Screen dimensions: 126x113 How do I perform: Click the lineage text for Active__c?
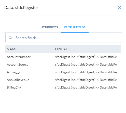coord(86,72)
